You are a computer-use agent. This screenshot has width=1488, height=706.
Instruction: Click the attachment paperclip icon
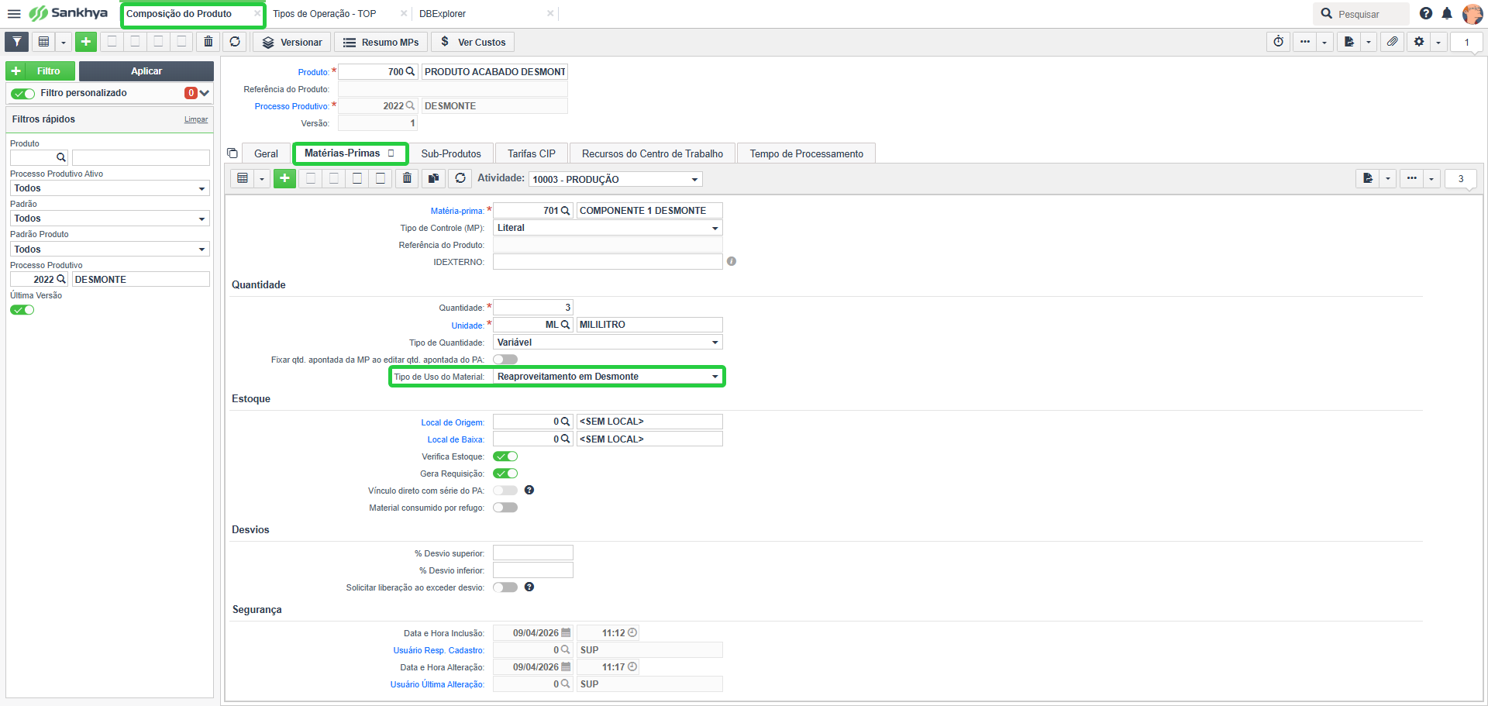point(1393,42)
